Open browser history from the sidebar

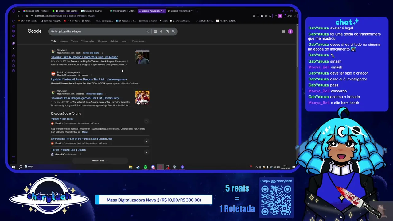point(13,61)
